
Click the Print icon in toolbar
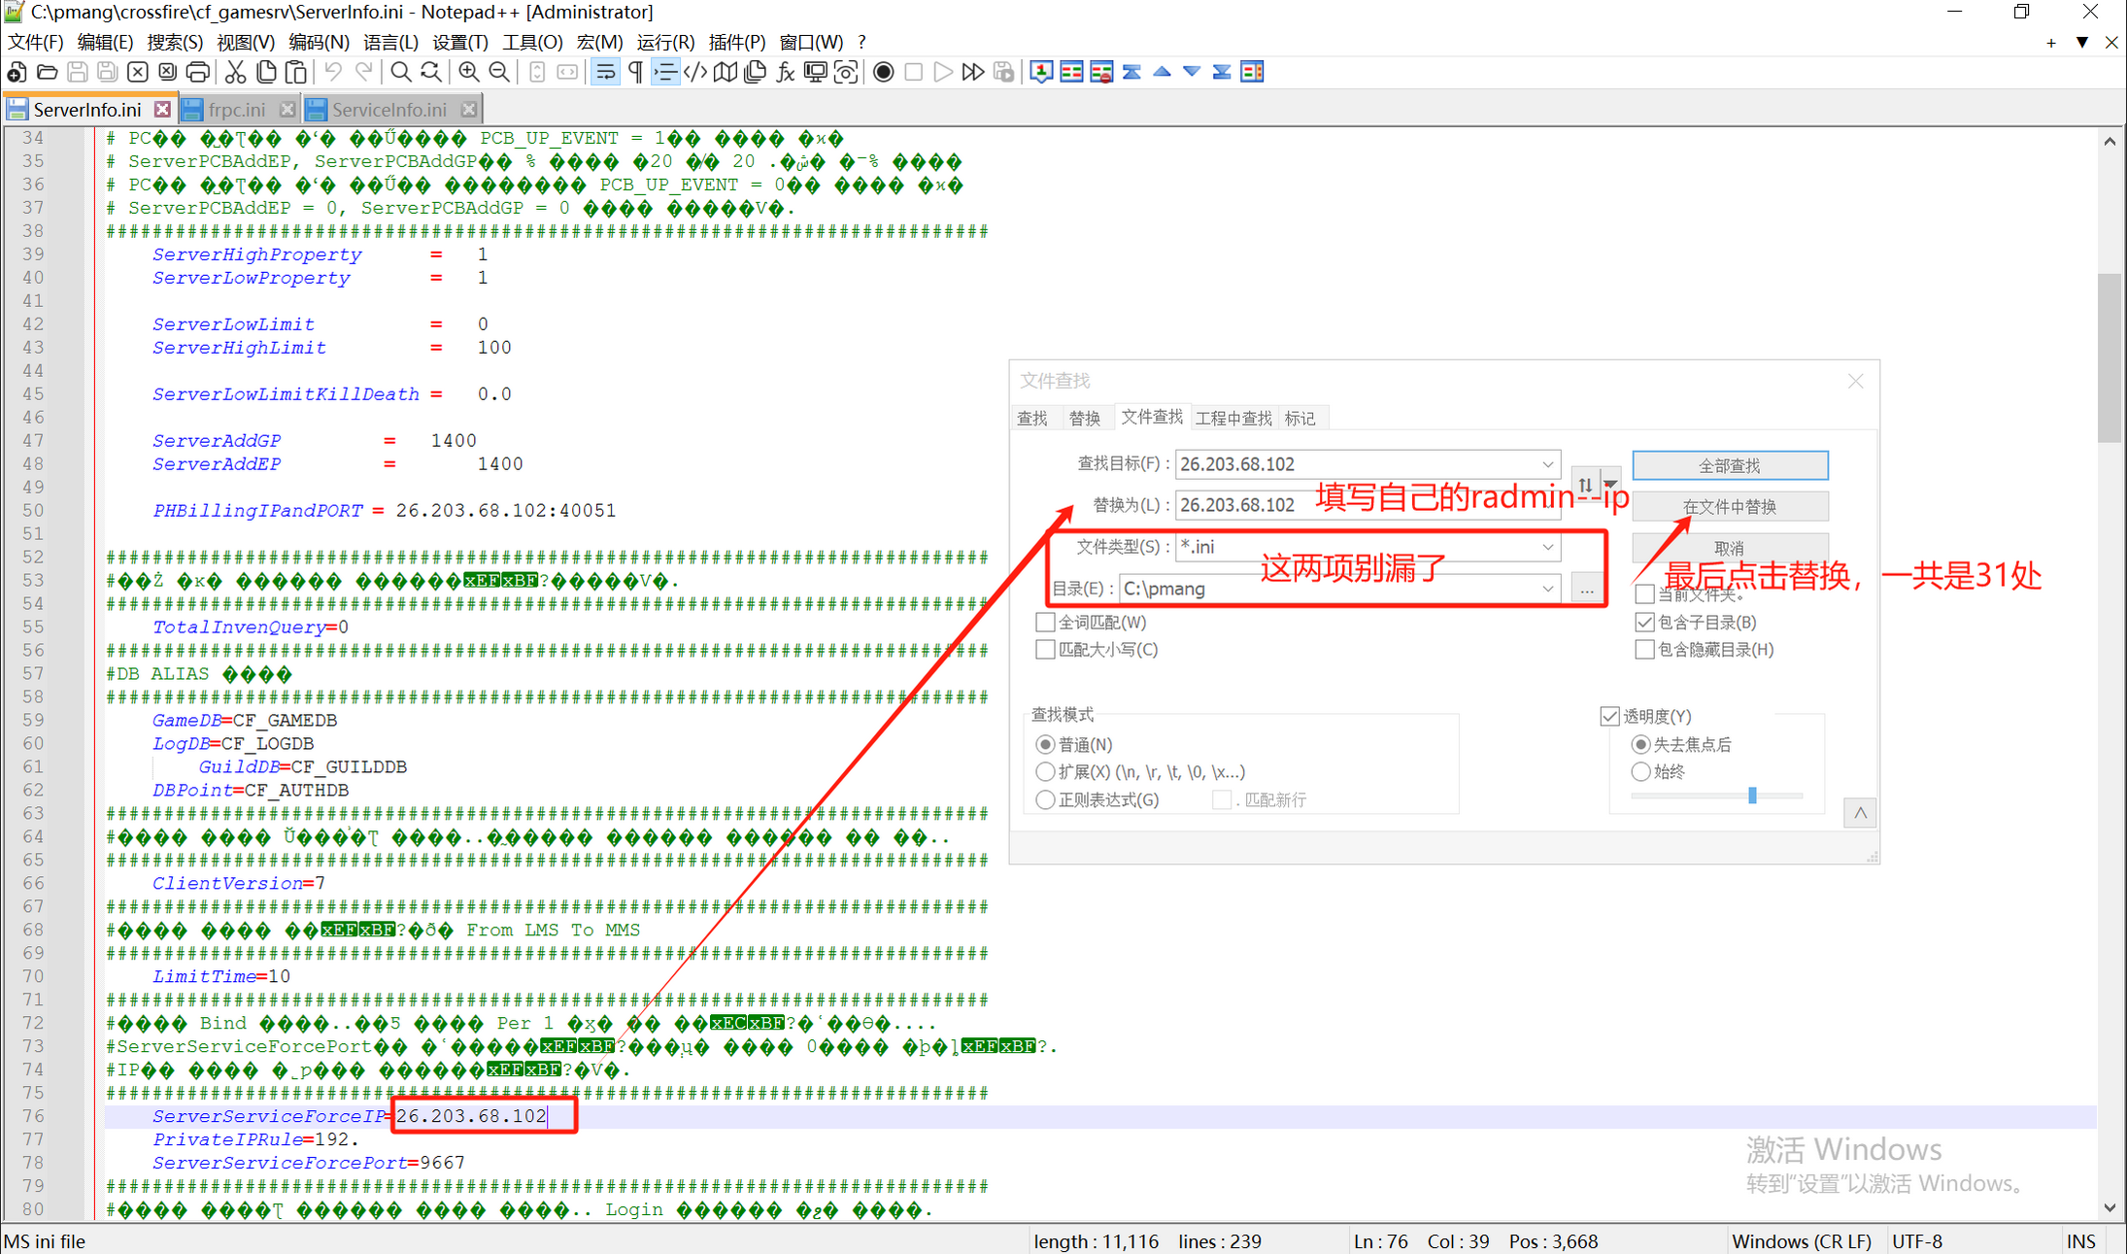[x=197, y=72]
